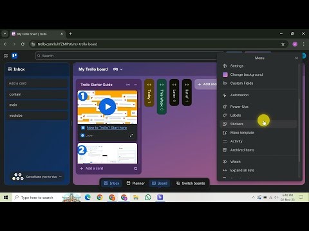The width and height of the screenshot is (309, 231).
Task: Open the second starter guide card thumbnail
Action: coord(108,153)
